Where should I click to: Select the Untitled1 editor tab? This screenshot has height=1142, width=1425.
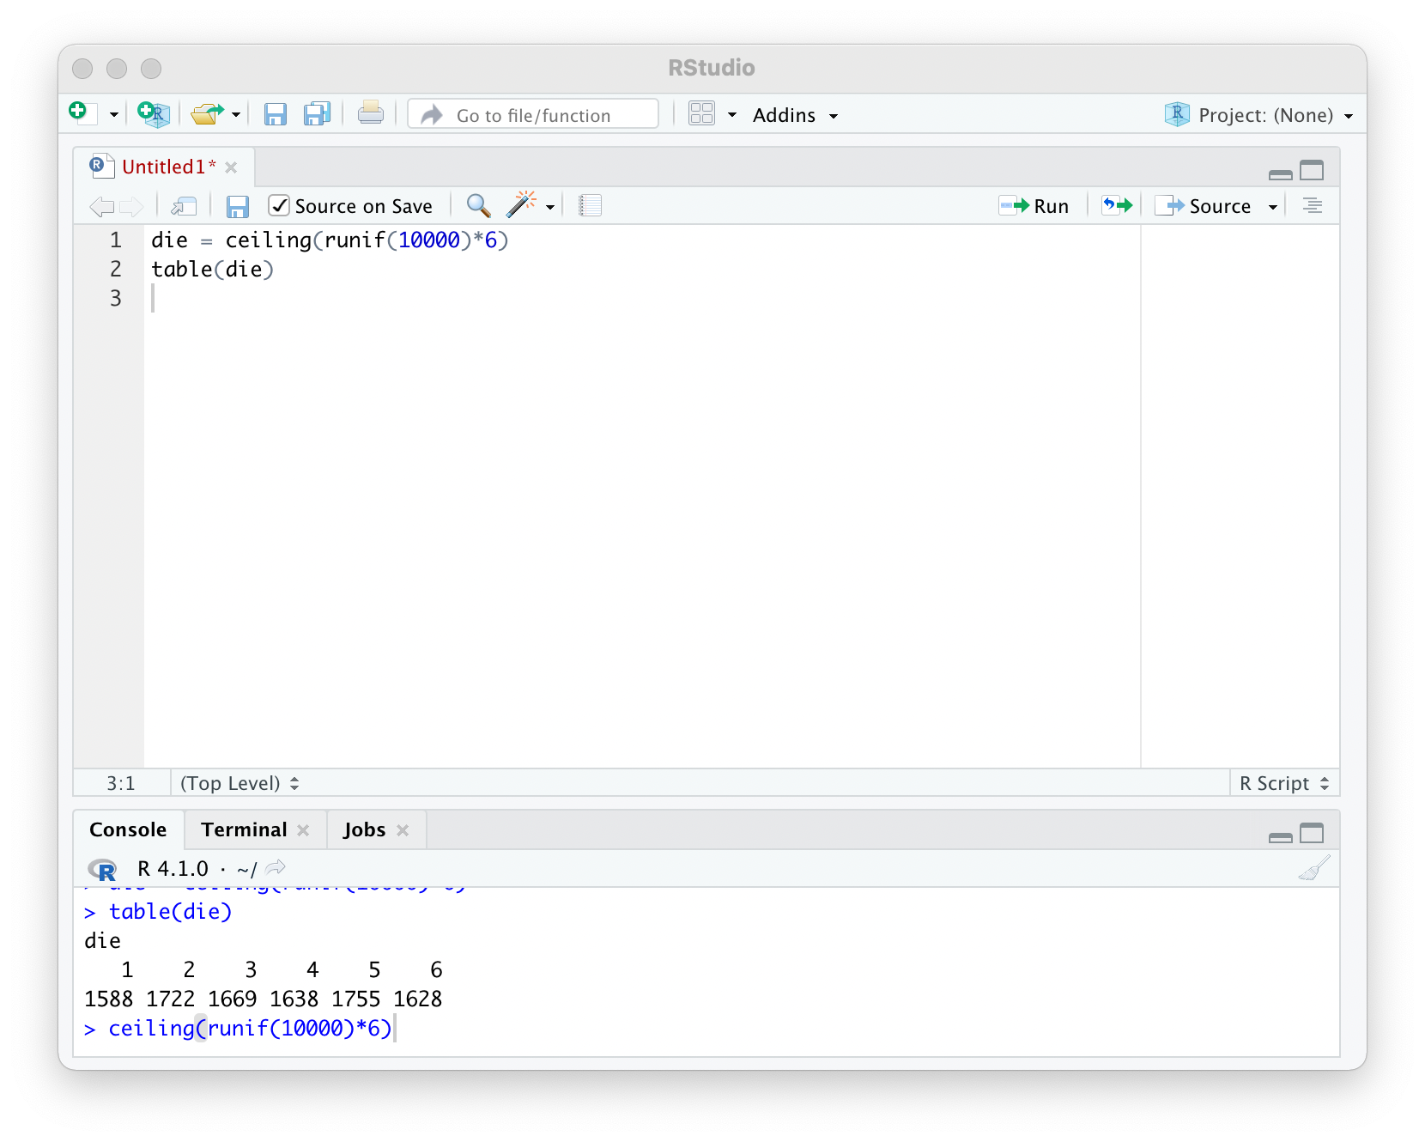tap(163, 167)
